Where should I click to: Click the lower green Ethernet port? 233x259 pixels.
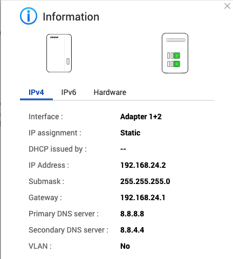pos(177,64)
